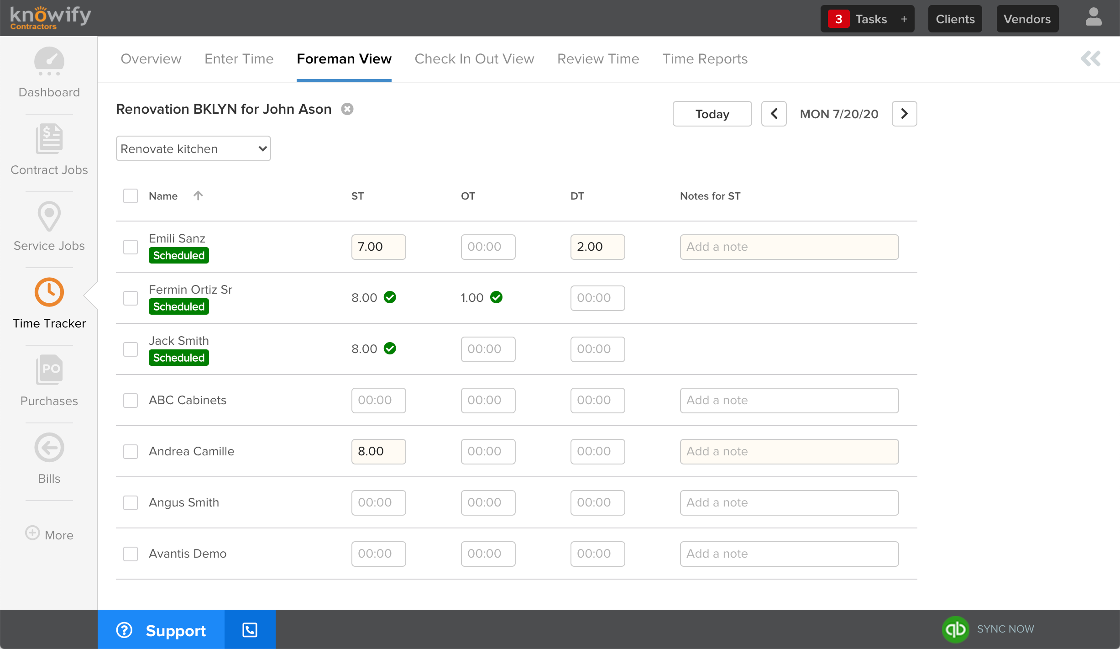Viewport: 1120px width, 649px height.
Task: Open the Review Time tab
Action: pos(598,58)
